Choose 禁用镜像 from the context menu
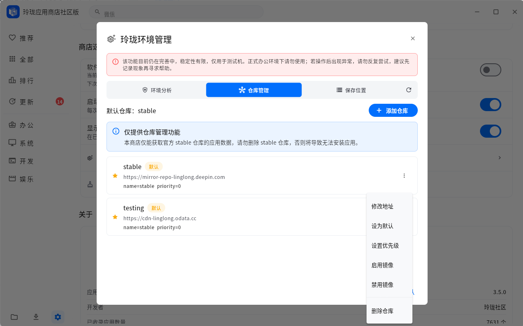523x326 pixels. (389, 285)
